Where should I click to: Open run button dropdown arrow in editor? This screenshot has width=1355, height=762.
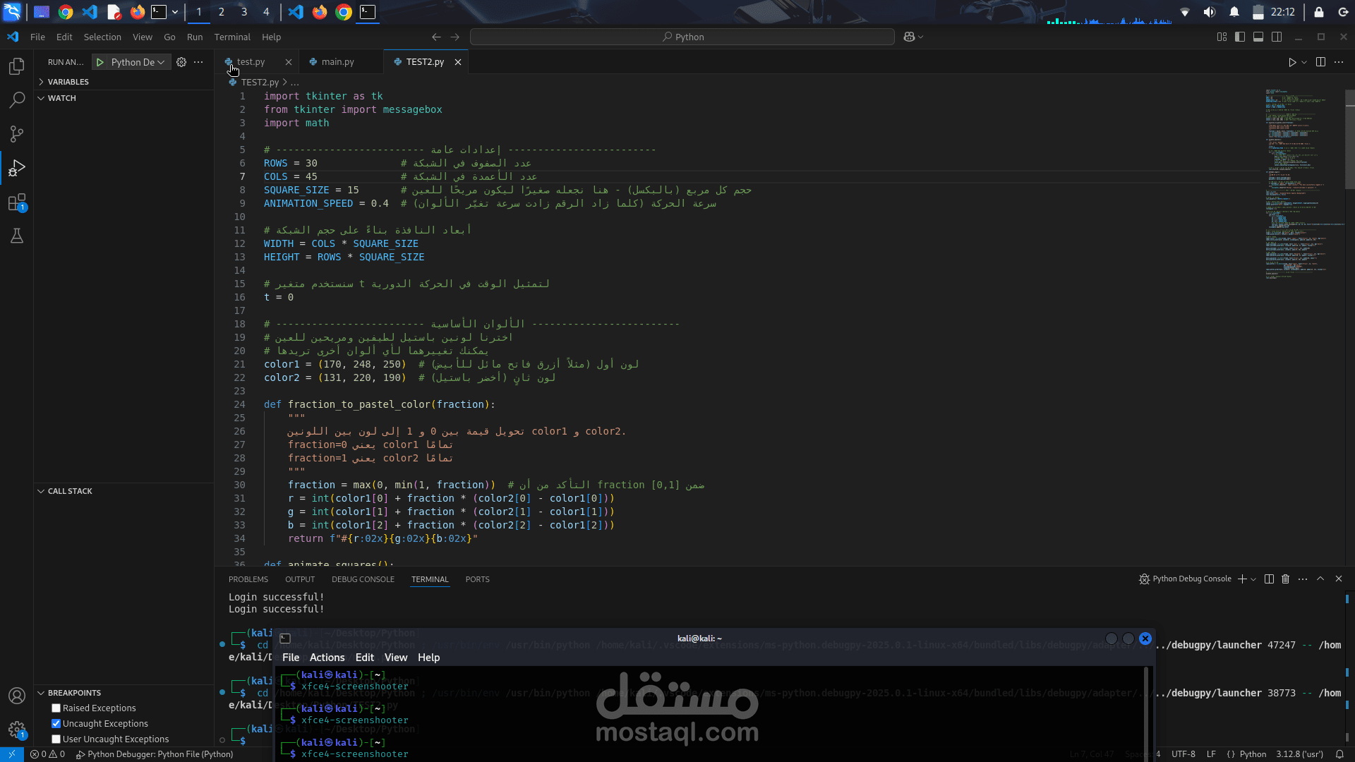1304,62
